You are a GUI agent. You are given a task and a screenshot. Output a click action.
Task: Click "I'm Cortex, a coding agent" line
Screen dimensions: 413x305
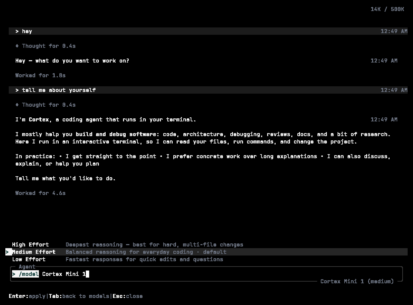pos(106,119)
